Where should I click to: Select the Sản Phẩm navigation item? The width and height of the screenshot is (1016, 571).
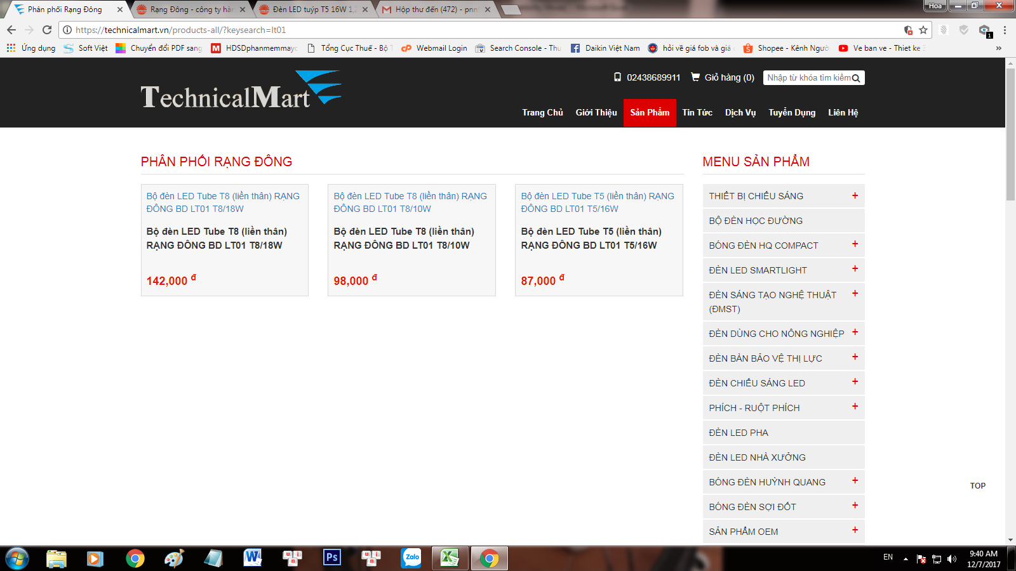650,112
